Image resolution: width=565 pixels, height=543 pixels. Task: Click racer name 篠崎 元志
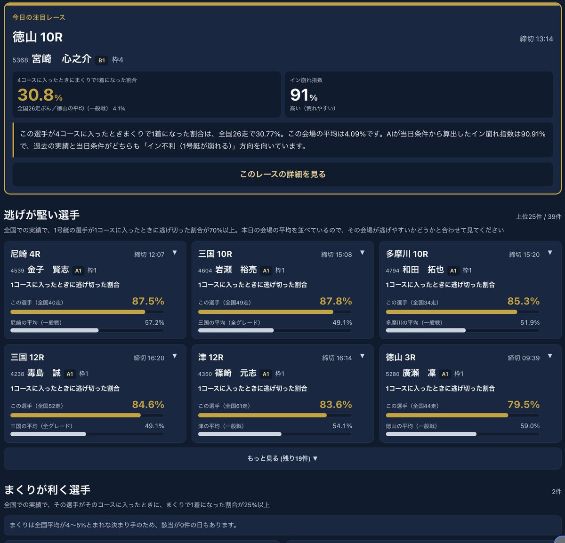tap(236, 373)
